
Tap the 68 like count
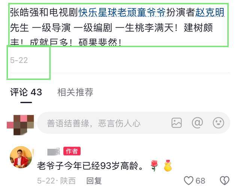(200, 181)
